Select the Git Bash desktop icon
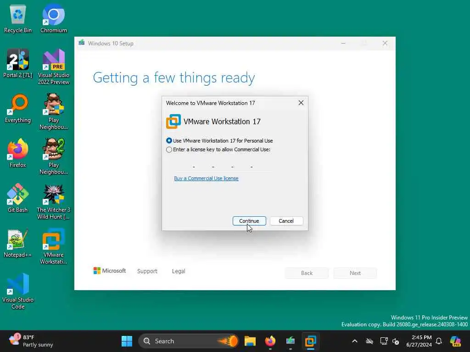470x352 pixels. click(x=18, y=198)
